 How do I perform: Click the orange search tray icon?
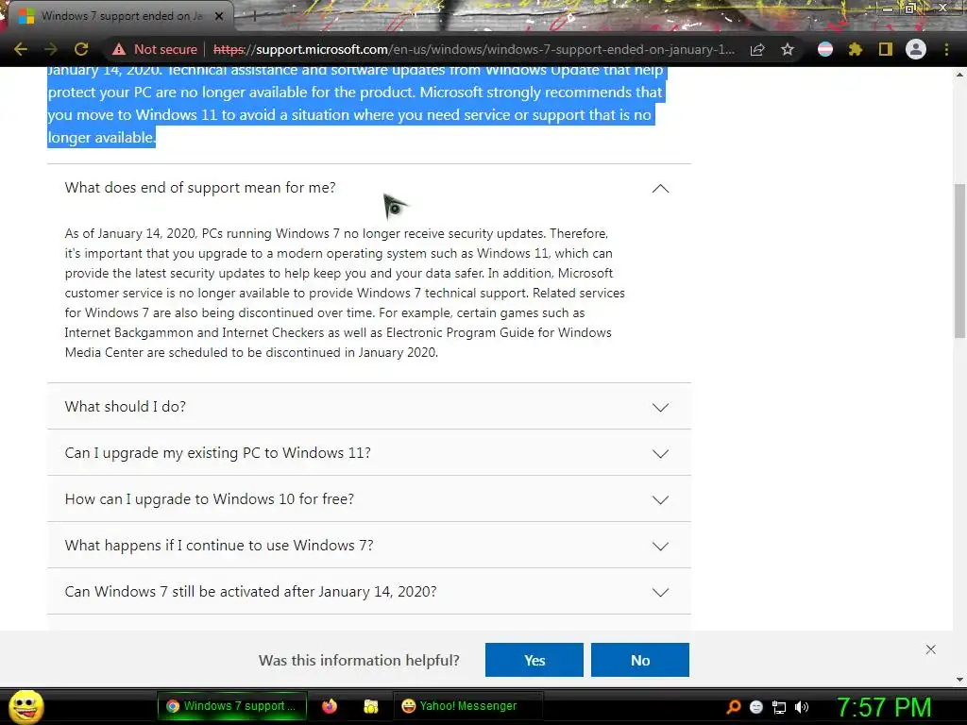(734, 706)
